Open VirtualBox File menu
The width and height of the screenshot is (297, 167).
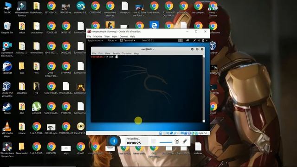tap(89, 36)
